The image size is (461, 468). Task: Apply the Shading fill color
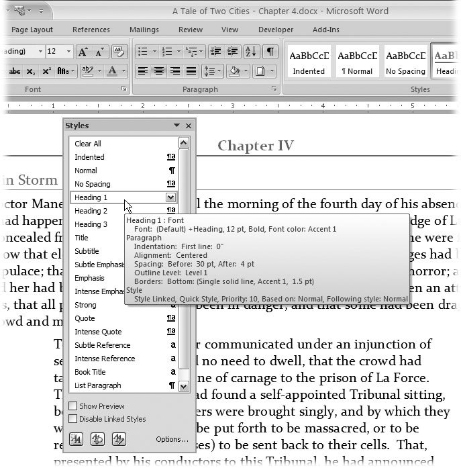point(234,71)
